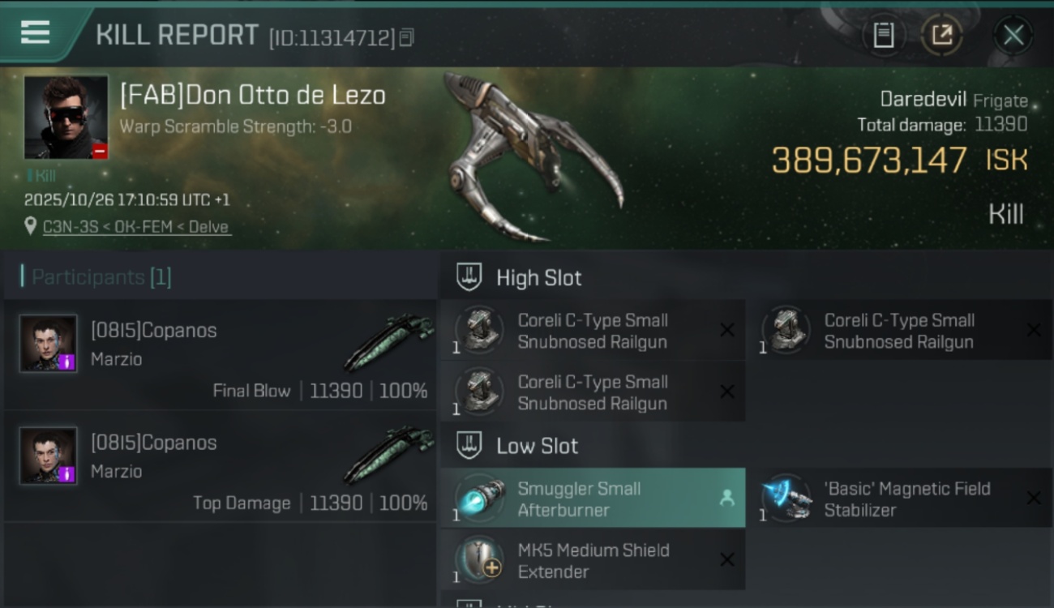Toggle person marker on Smuggler Small Afterburner
Image resolution: width=1054 pixels, height=608 pixels.
tap(727, 499)
